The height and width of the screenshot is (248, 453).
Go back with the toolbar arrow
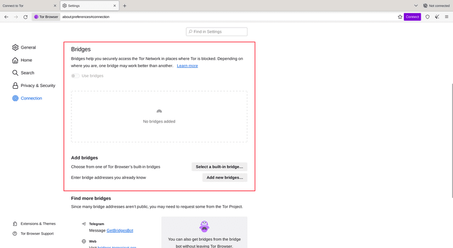click(x=6, y=17)
